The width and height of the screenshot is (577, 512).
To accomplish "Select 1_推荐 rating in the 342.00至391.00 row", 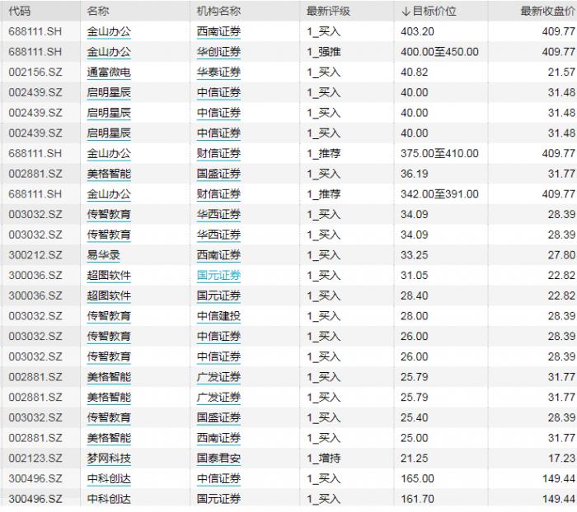I will pyautogui.click(x=324, y=194).
